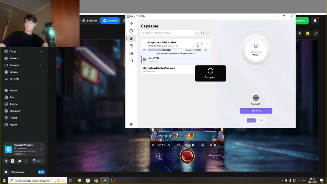Viewport: 327px width, 184px height.
Task: Click the Windows Start button
Action: [x=4, y=181]
